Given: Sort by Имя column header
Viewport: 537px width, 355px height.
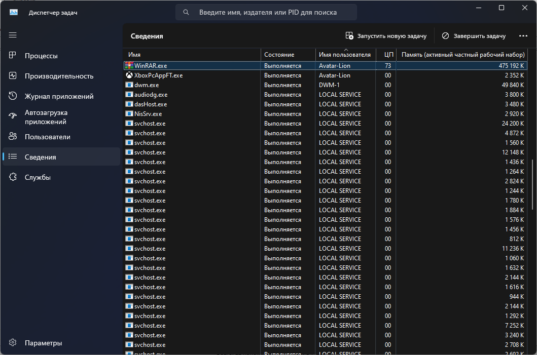Looking at the screenshot, I should 192,54.
